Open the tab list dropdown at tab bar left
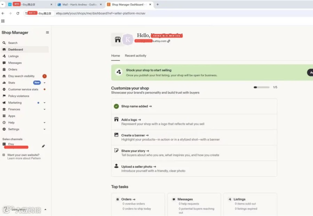313x216 pixels. pos(2,4)
